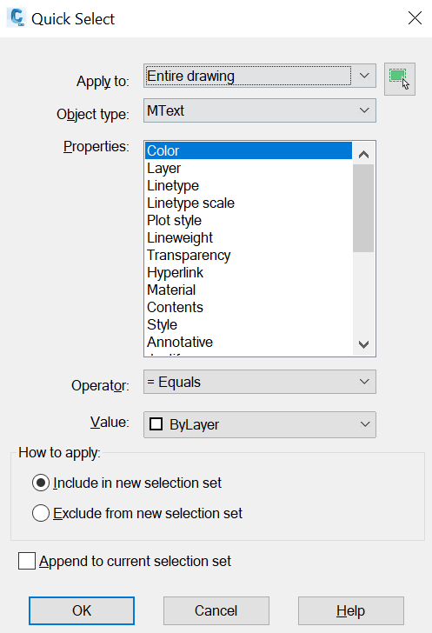
Task: Select Transparency property
Action: tap(249, 255)
